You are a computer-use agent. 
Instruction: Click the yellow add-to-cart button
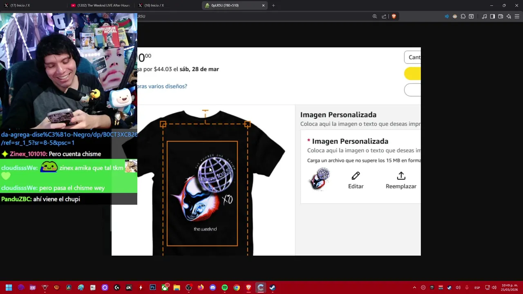(412, 73)
